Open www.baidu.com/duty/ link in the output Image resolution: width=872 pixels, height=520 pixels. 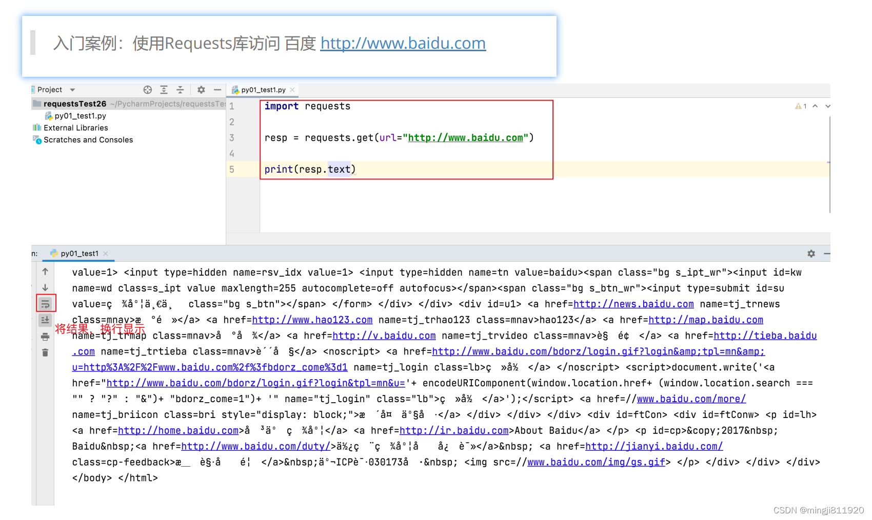pos(256,447)
